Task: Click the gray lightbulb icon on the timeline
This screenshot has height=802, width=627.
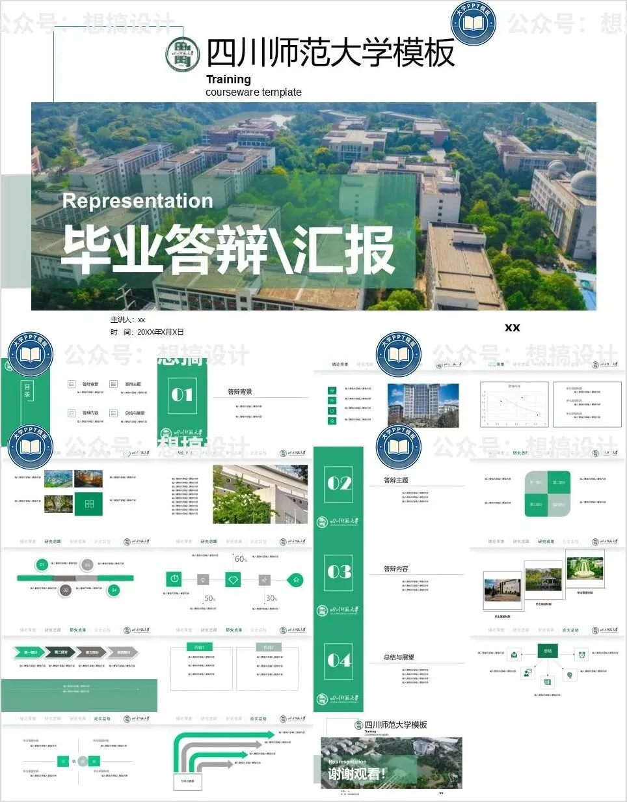Action: click(x=203, y=579)
